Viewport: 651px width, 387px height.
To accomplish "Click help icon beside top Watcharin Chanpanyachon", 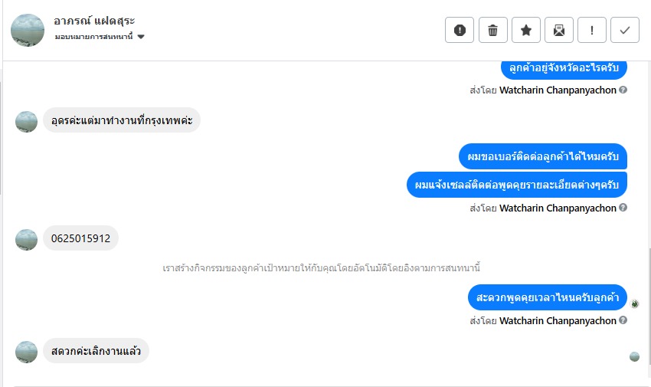I will tap(623, 90).
